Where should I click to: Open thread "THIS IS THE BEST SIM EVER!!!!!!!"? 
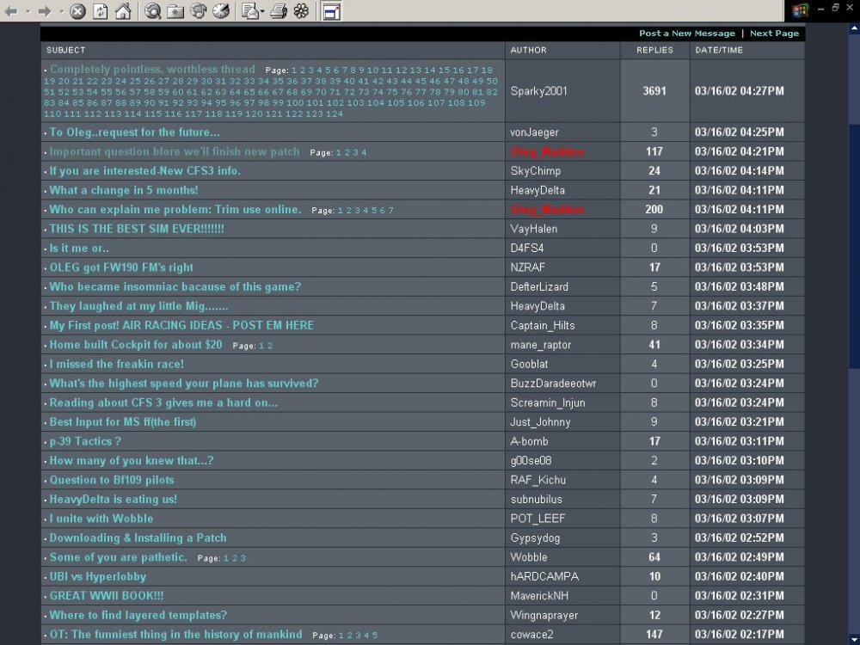[x=137, y=229]
